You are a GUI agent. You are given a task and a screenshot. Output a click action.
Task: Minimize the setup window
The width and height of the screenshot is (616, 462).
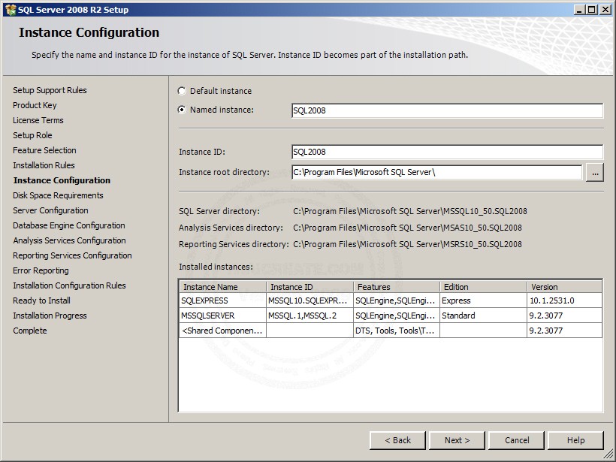tap(578, 10)
